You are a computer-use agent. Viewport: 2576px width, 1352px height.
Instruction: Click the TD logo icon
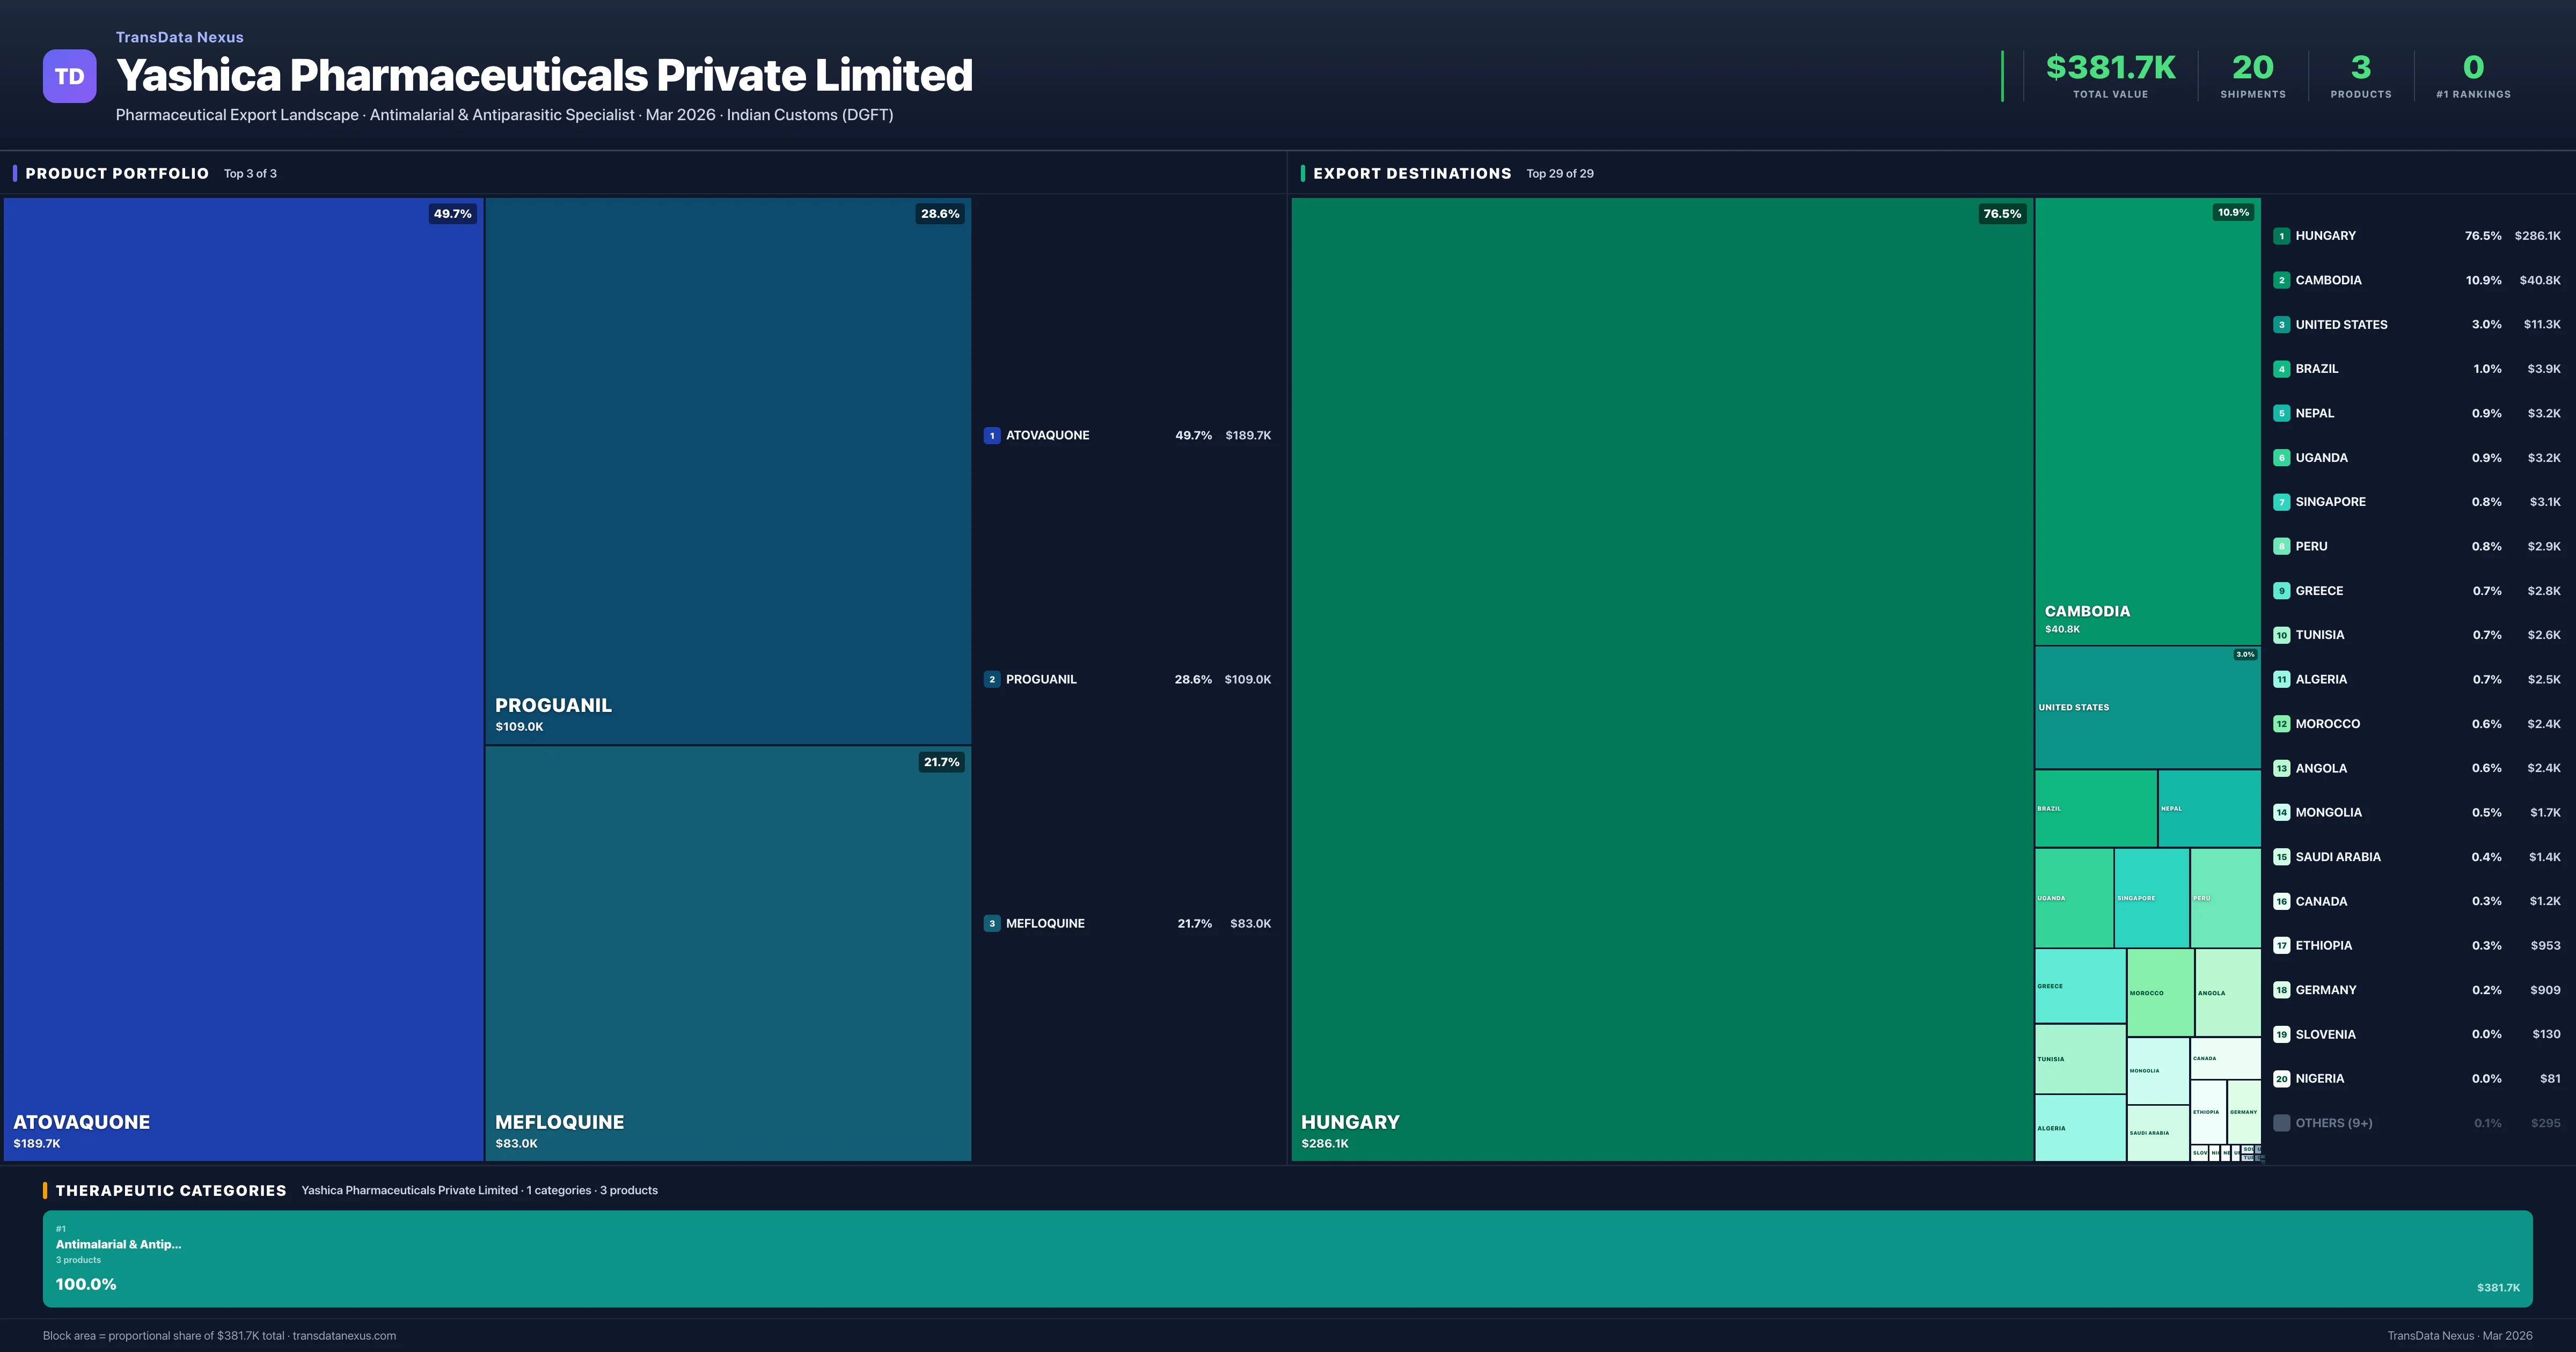coord(69,76)
